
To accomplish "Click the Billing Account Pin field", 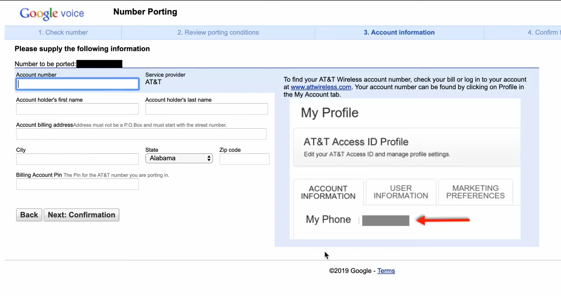I will [x=77, y=184].
